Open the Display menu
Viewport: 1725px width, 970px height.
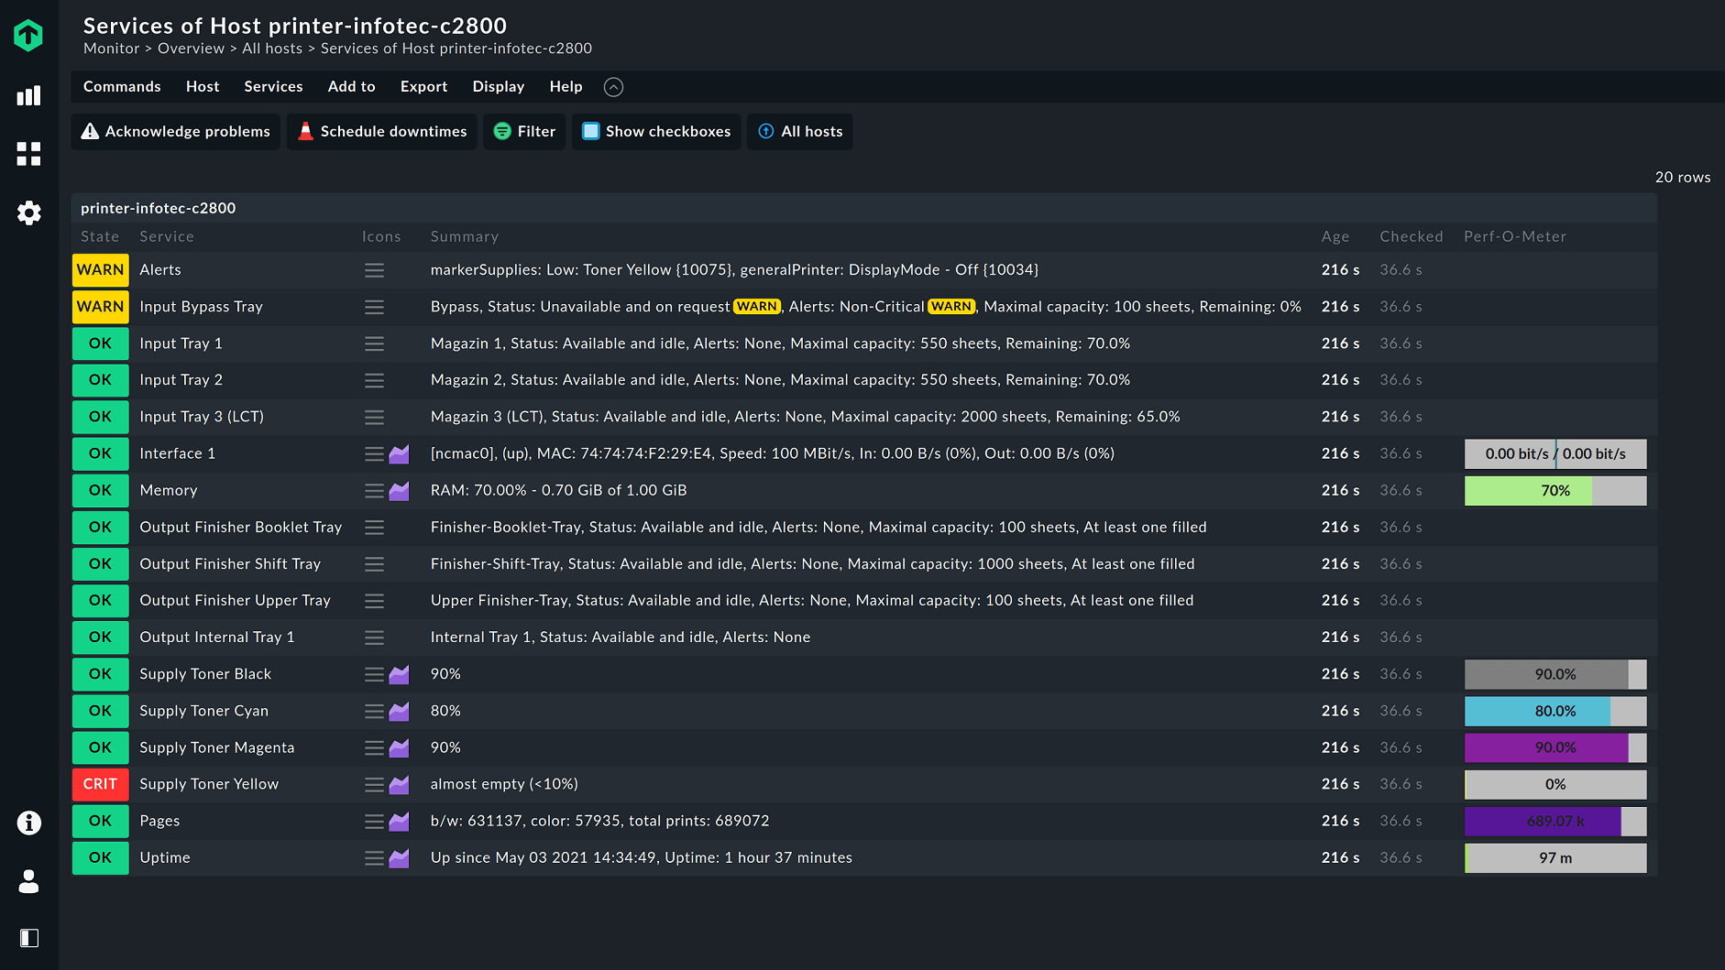(x=498, y=86)
